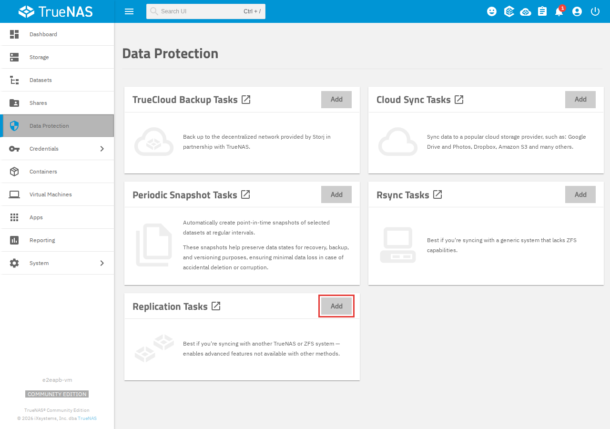The height and width of the screenshot is (429, 610).
Task: Open the user account icon
Action: tap(577, 11)
